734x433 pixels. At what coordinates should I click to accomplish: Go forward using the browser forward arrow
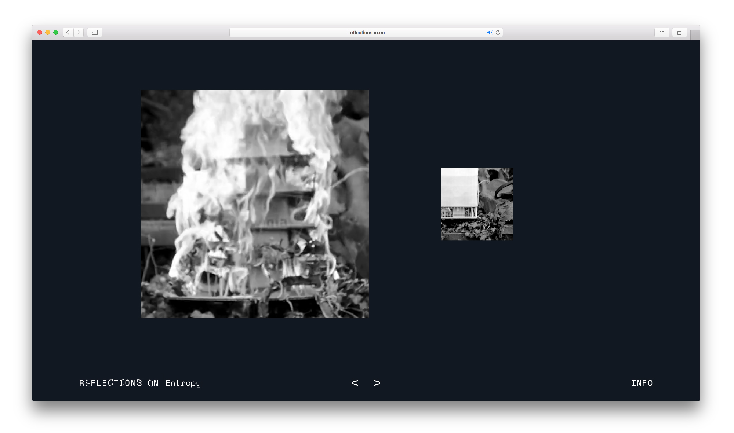[x=79, y=32]
